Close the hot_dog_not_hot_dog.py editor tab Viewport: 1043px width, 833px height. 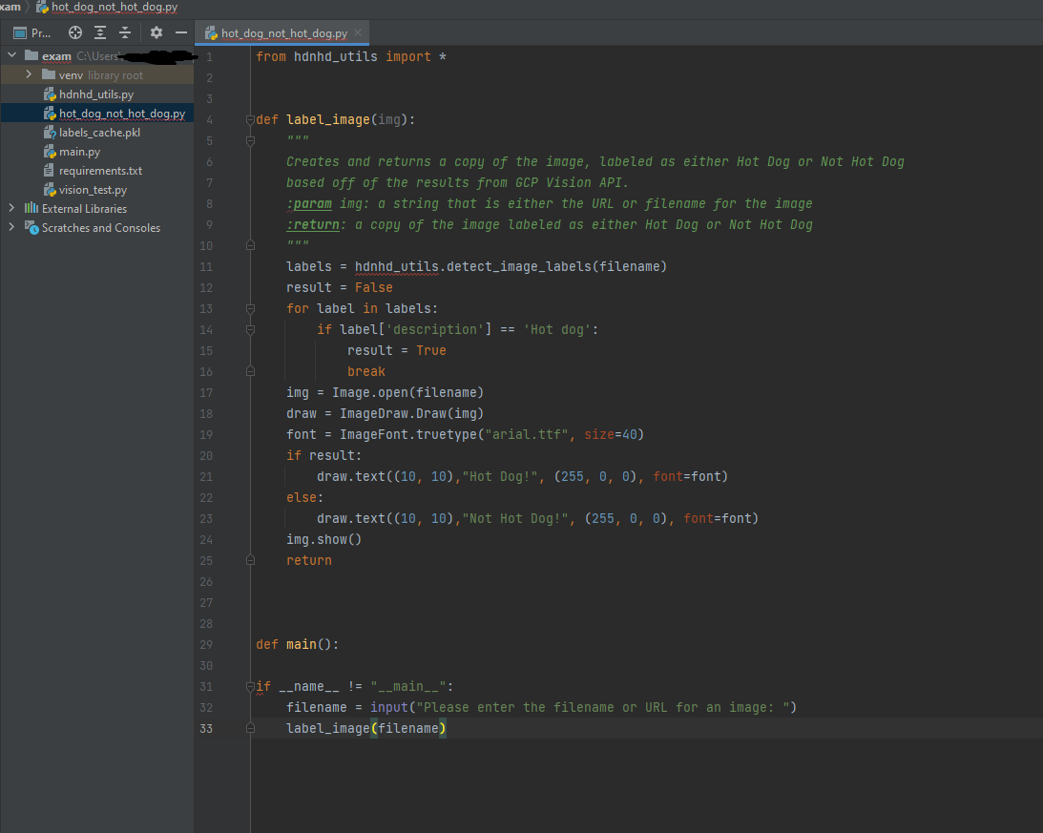[358, 32]
